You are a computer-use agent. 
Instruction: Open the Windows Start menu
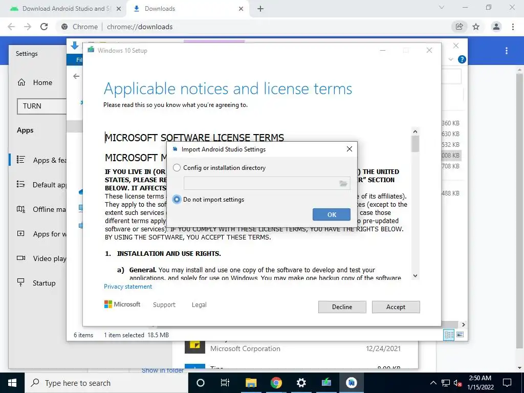pyautogui.click(x=12, y=383)
